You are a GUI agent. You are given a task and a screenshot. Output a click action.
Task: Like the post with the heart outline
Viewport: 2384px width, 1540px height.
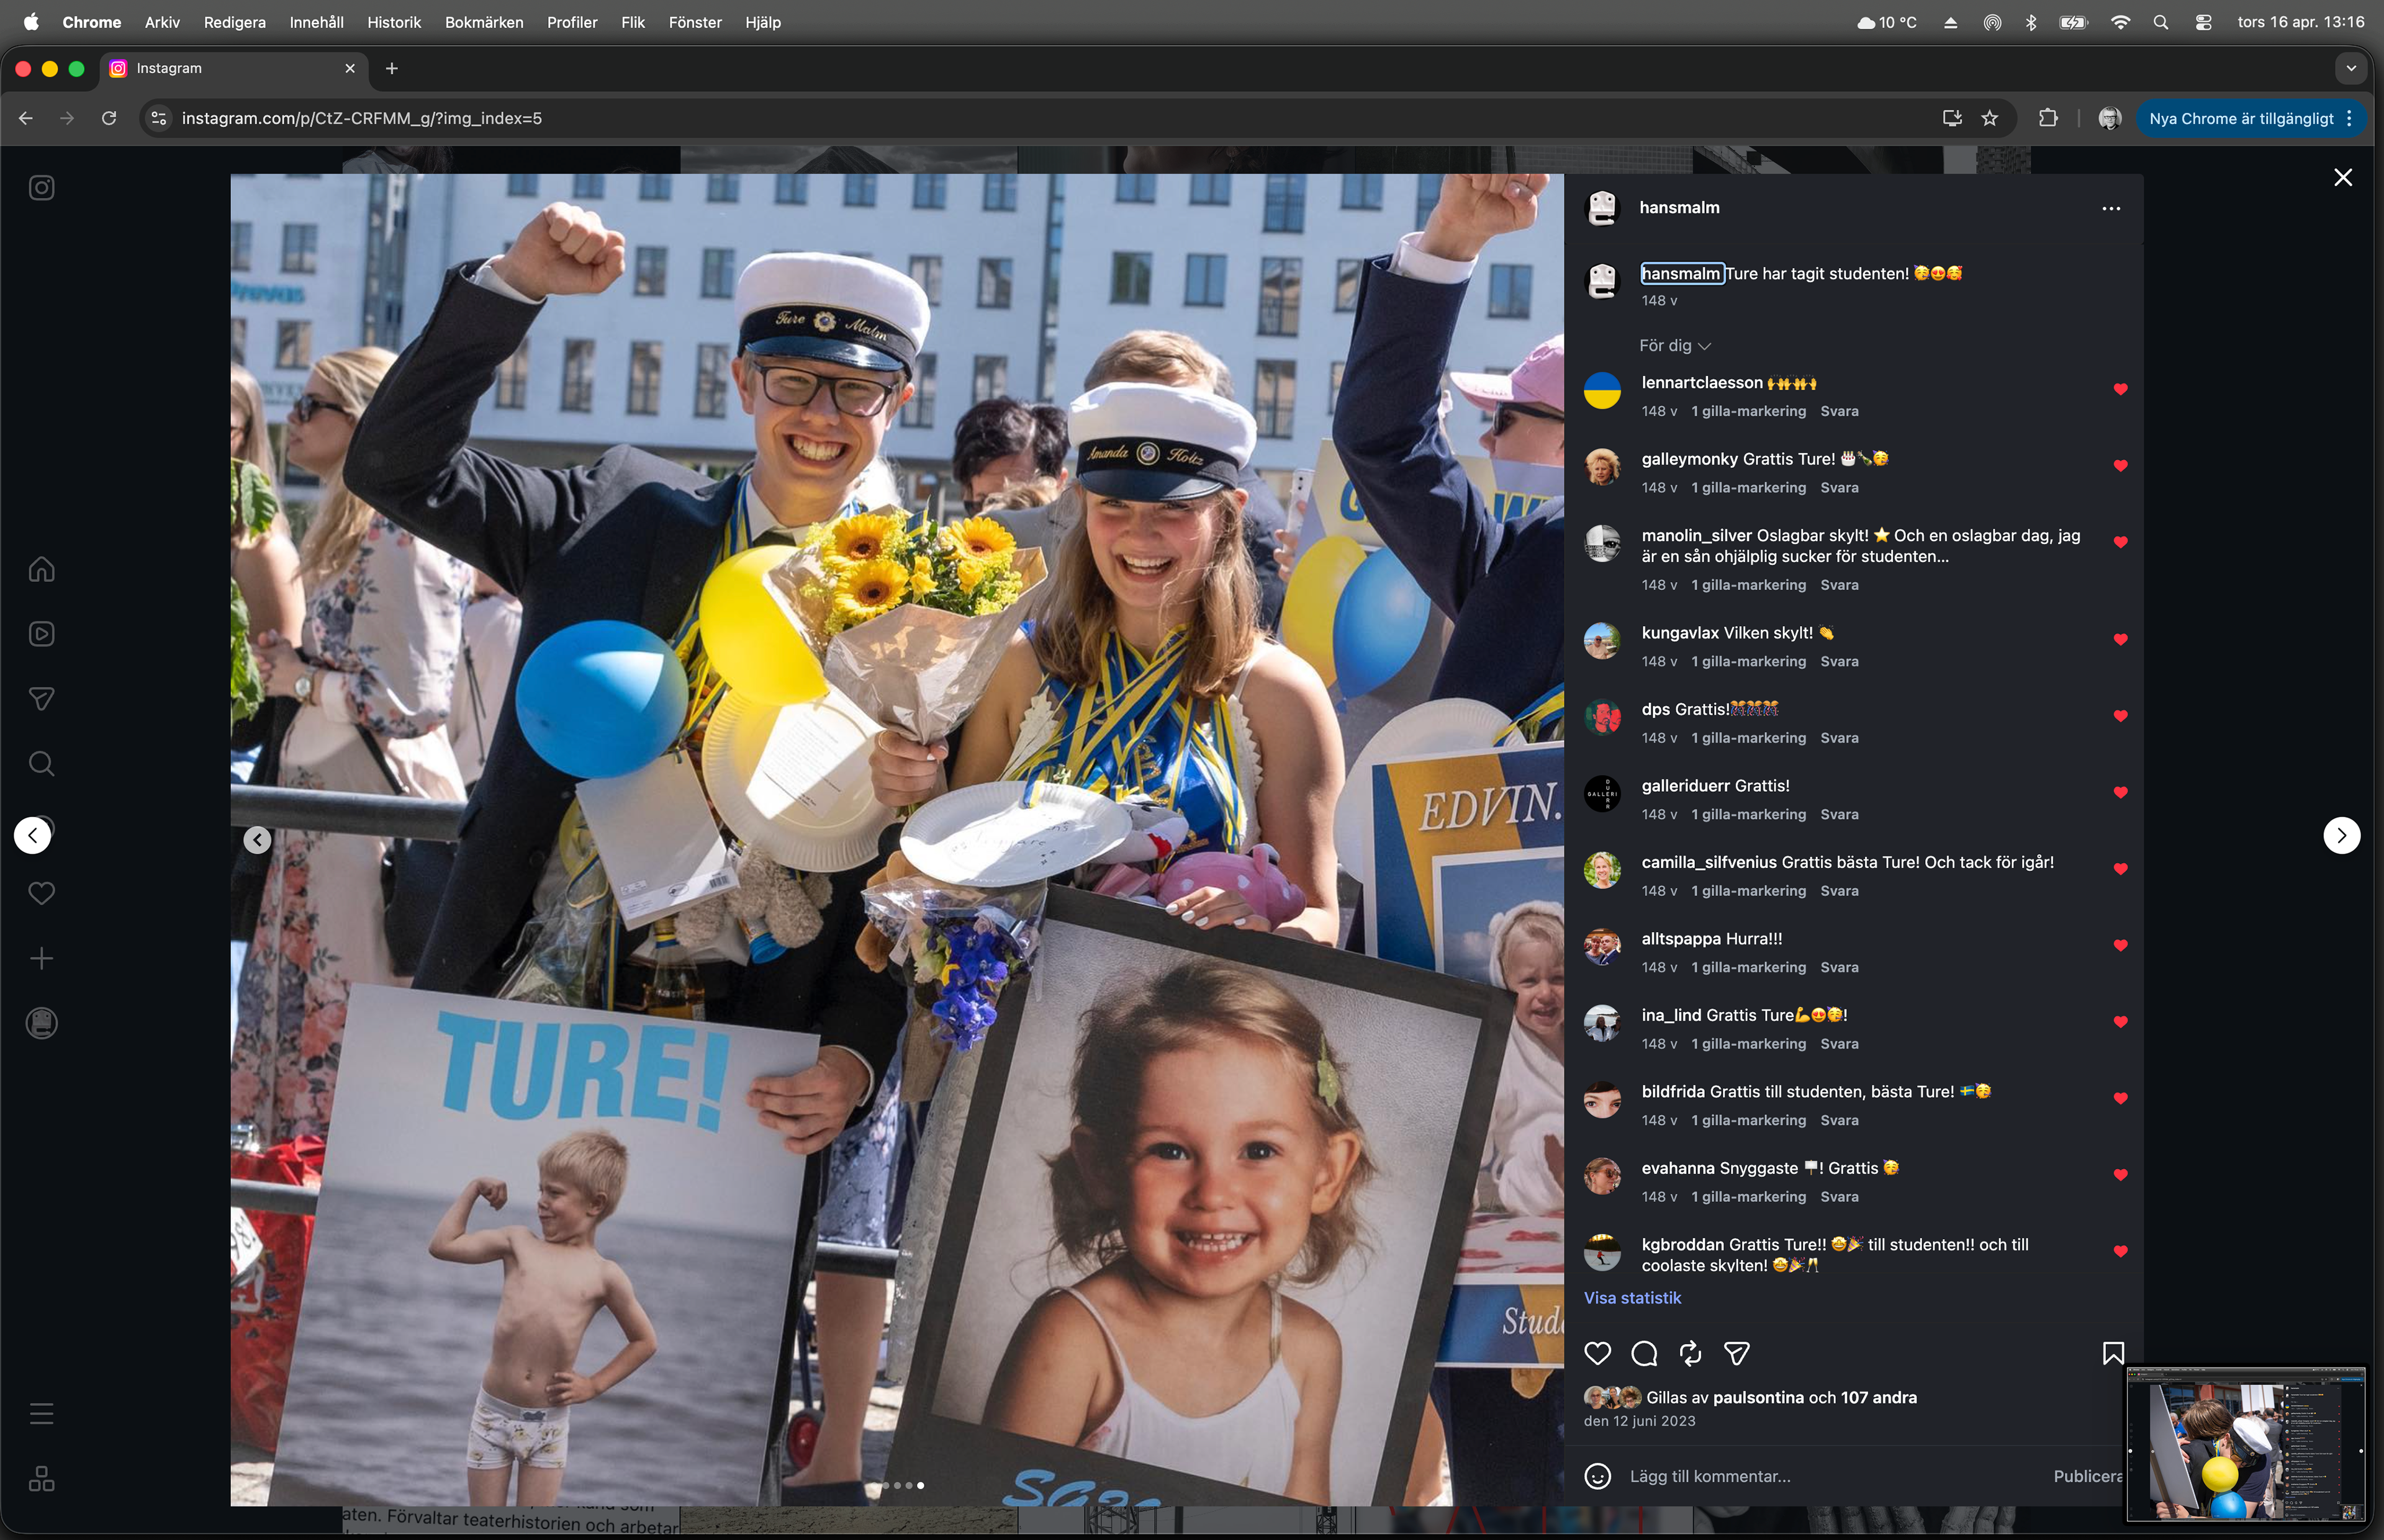[x=1597, y=1354]
